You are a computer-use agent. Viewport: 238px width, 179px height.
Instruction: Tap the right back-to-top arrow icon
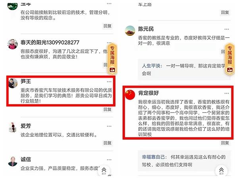tap(221, 171)
